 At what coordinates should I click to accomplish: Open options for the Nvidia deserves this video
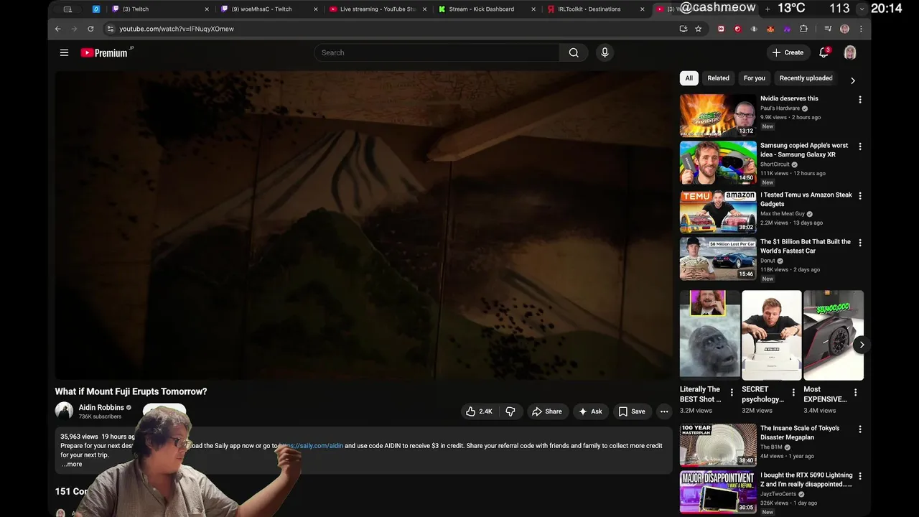(x=859, y=100)
